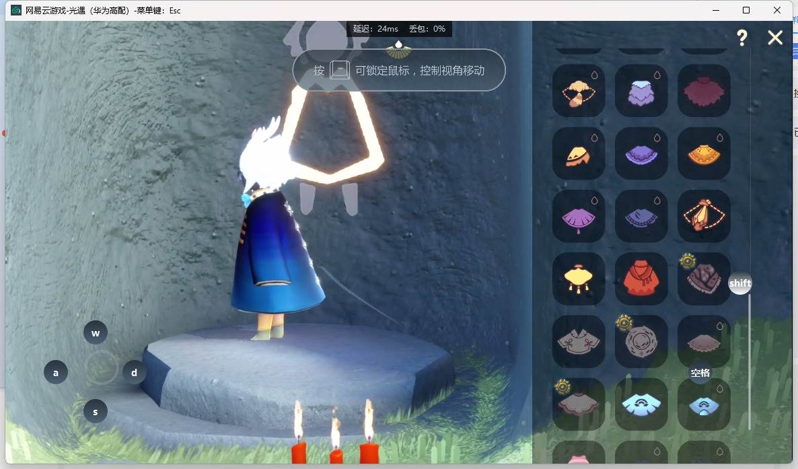Select the tan cape with dotted outline
The image size is (798, 469).
(579, 91)
